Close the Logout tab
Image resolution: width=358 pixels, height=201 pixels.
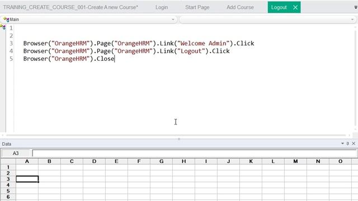pyautogui.click(x=295, y=7)
